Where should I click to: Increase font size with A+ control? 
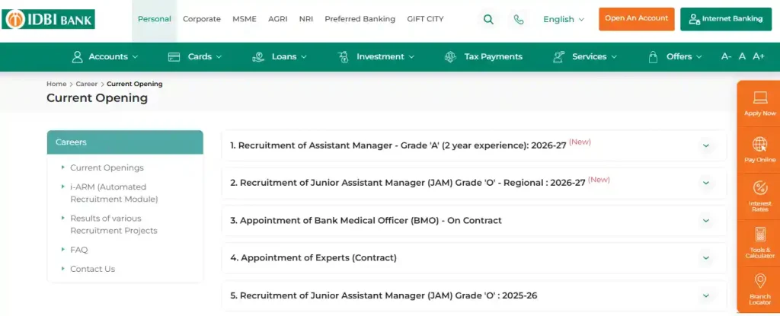(x=758, y=56)
